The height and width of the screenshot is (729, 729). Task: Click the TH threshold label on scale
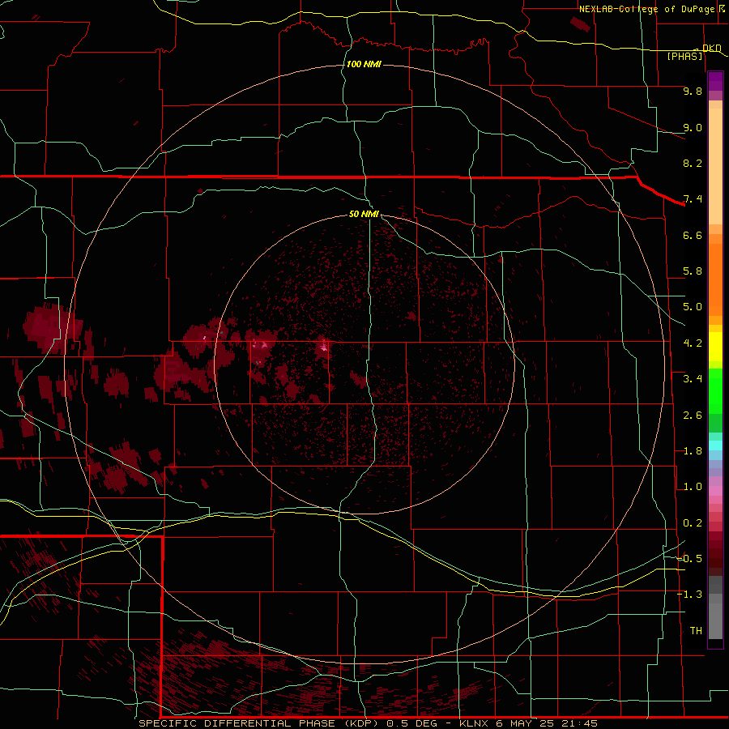click(696, 631)
